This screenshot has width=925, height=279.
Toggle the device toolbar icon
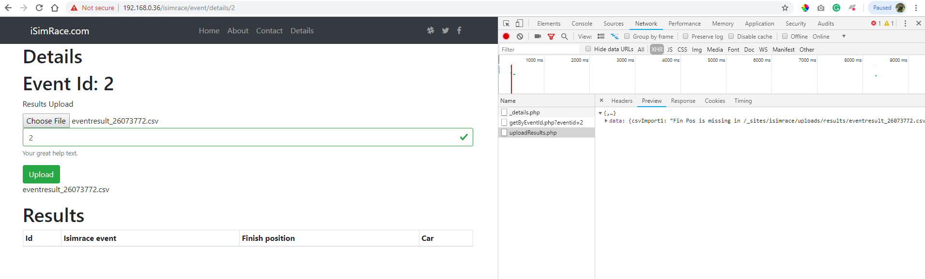pos(519,24)
